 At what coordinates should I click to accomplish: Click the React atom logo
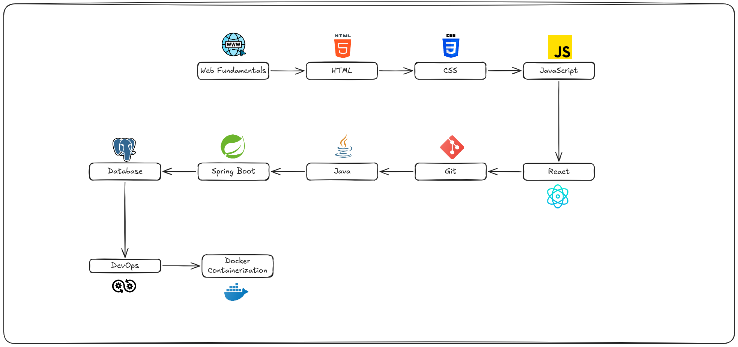[x=558, y=196]
